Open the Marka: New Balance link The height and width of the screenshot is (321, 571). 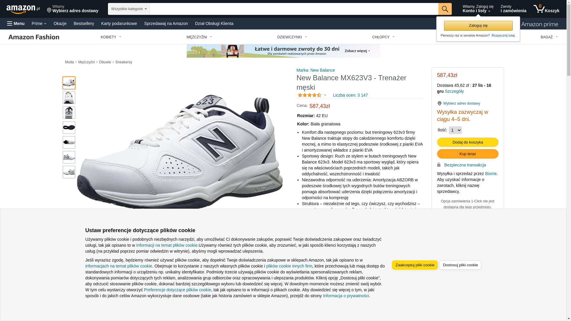[x=316, y=70]
